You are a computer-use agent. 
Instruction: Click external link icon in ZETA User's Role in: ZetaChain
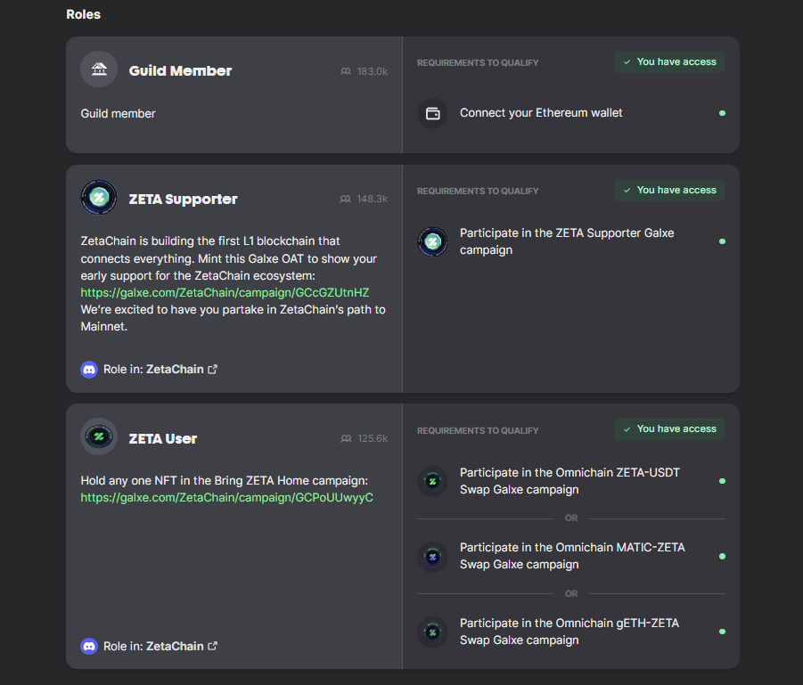212,646
